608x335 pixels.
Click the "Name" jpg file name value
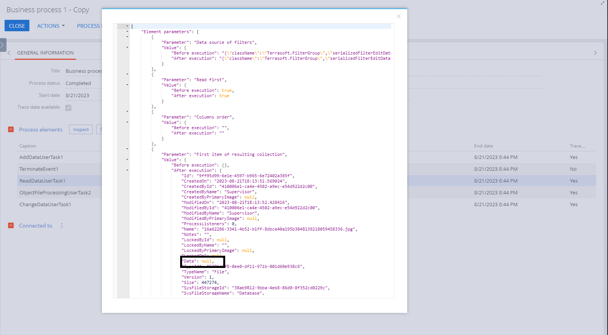pos(279,229)
